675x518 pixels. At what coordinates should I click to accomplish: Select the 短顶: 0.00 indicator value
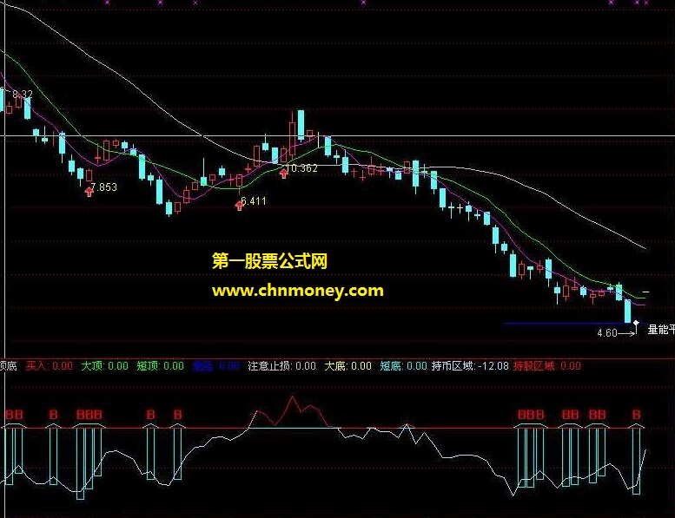(x=161, y=366)
